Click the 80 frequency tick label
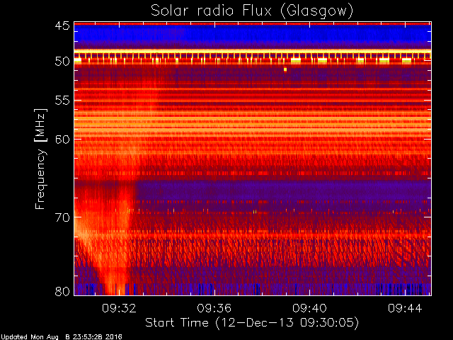Image resolution: width=453 pixels, height=340 pixels. [x=62, y=291]
